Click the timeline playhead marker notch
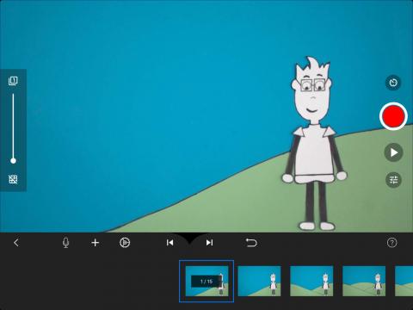Image resolution: width=413 pixels, height=310 pixels. (189, 238)
